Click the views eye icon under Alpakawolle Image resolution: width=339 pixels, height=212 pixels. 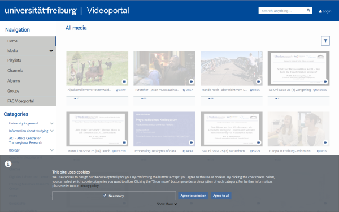click(75, 98)
